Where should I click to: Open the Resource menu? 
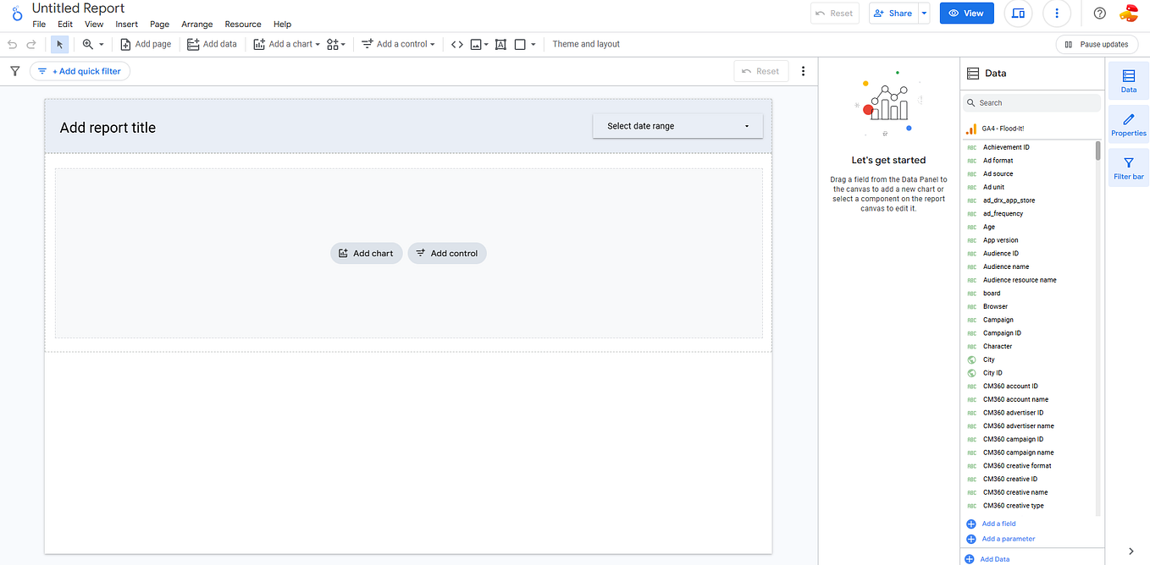[x=243, y=24]
